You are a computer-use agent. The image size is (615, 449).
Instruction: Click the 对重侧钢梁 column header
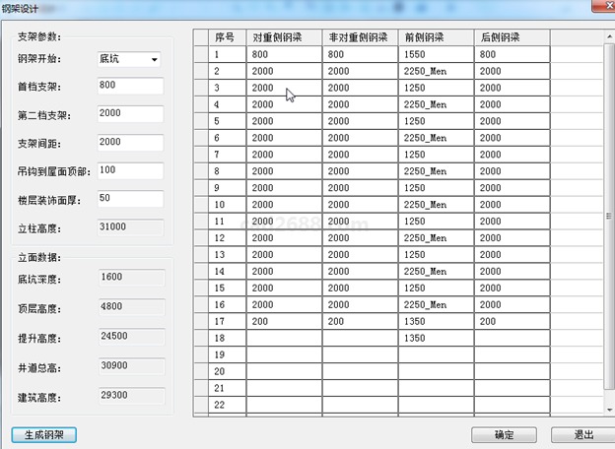point(284,37)
